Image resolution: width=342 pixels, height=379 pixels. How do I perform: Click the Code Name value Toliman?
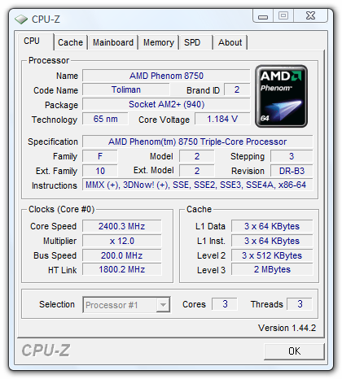(126, 89)
